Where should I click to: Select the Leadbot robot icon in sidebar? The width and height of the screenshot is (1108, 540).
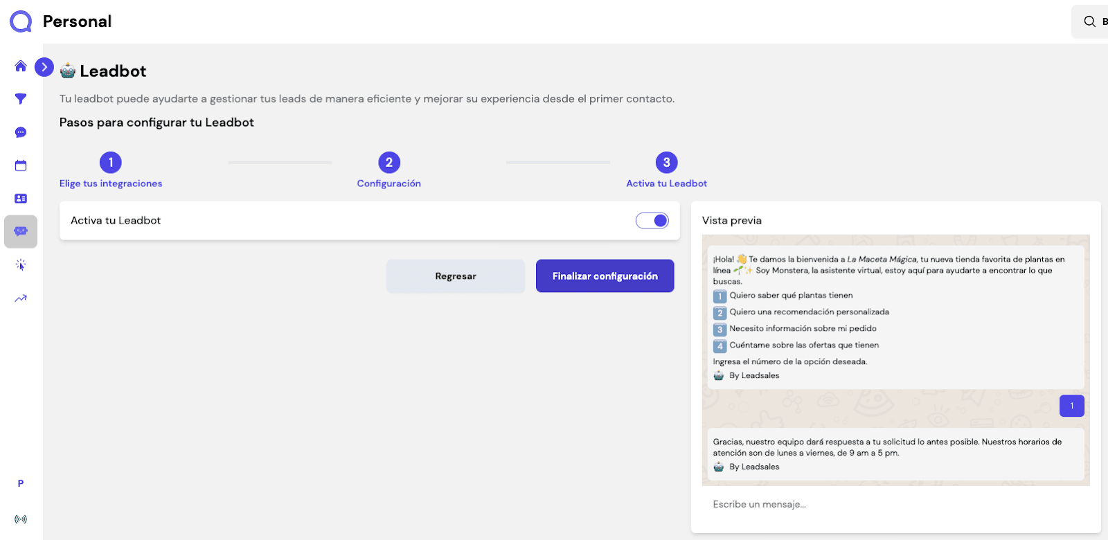(21, 231)
